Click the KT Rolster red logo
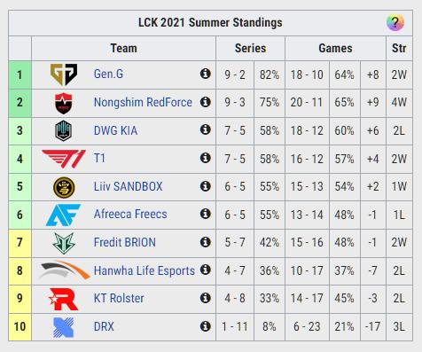The height and width of the screenshot is (352, 422). coord(64,299)
